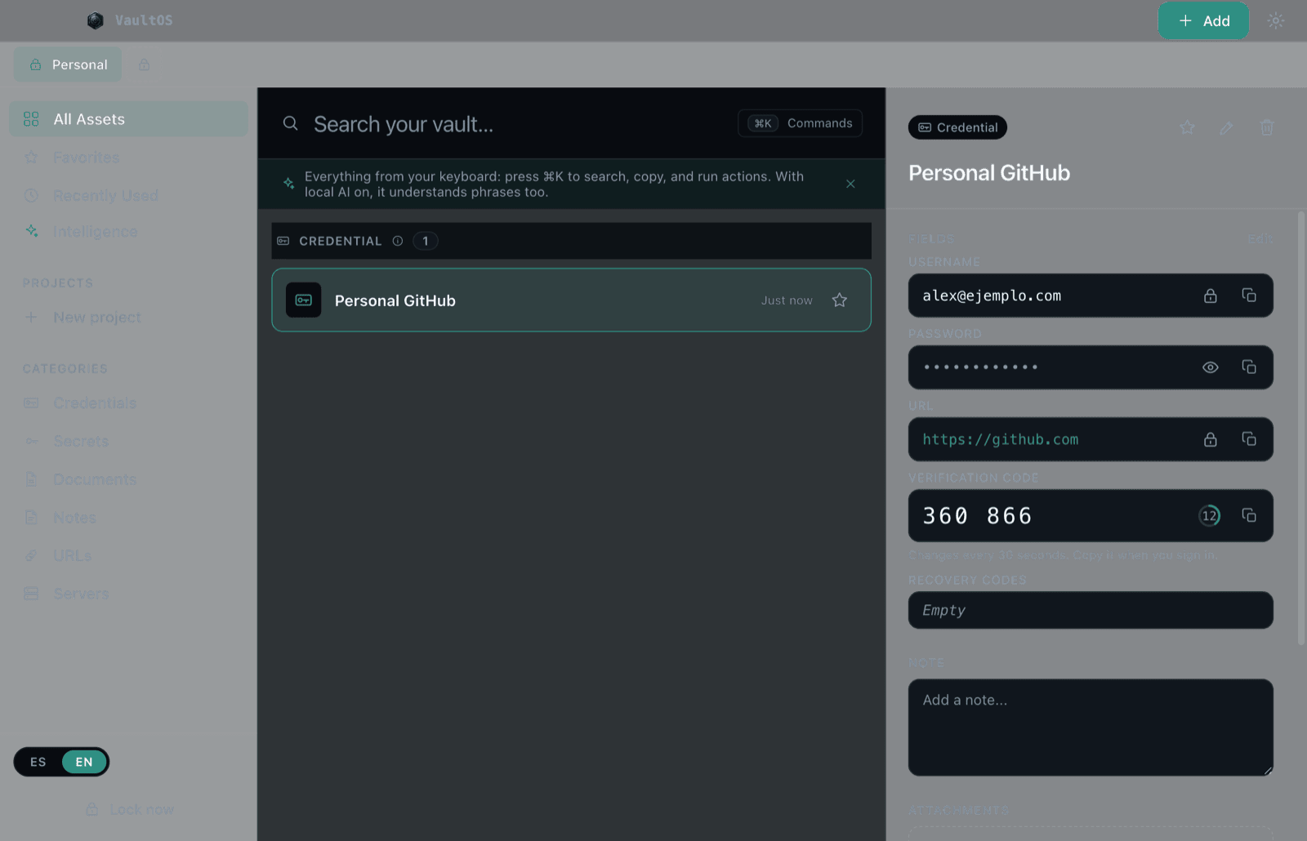Click Lock now at the sidebar bottom
1307x841 pixels.
pyautogui.click(x=130, y=809)
